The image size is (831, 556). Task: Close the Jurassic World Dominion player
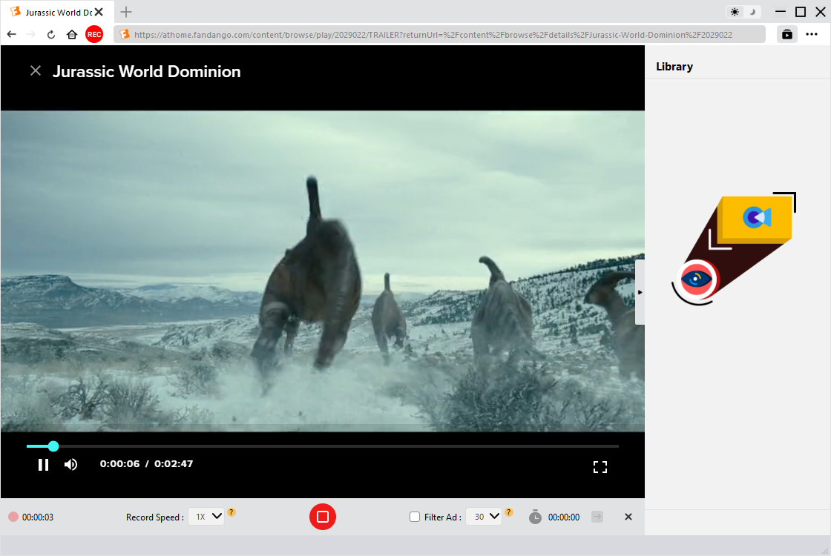coord(35,71)
